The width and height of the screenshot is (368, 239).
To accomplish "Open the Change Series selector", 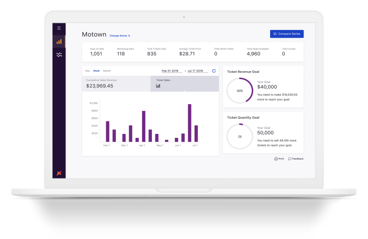I will [120, 36].
